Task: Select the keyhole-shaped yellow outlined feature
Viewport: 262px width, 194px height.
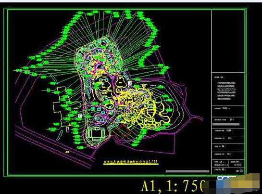Action: [121, 83]
